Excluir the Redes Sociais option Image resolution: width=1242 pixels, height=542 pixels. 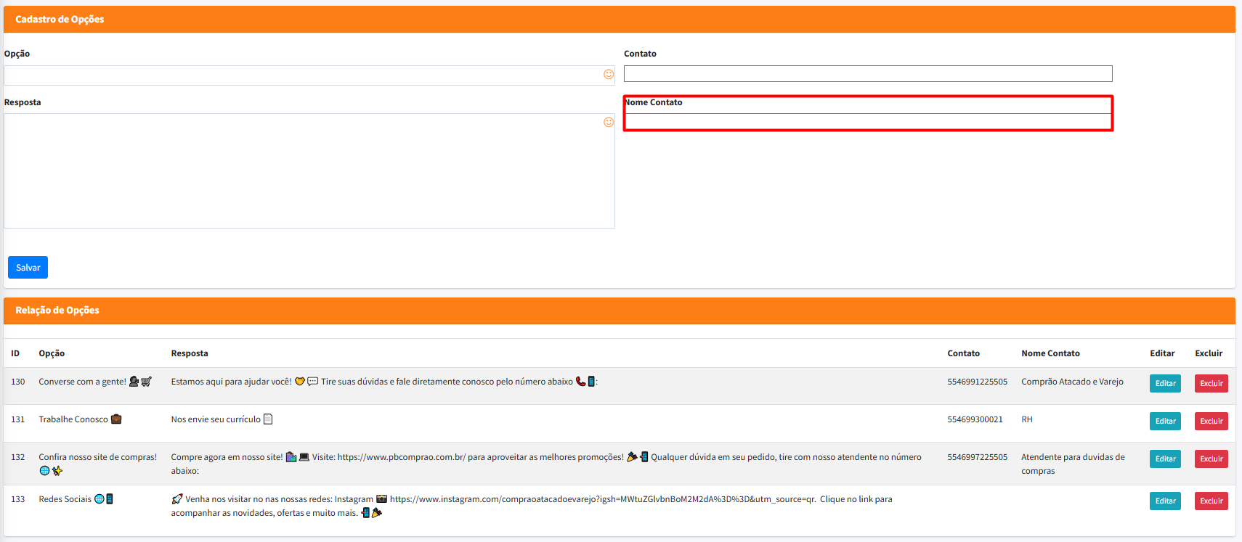tap(1211, 501)
